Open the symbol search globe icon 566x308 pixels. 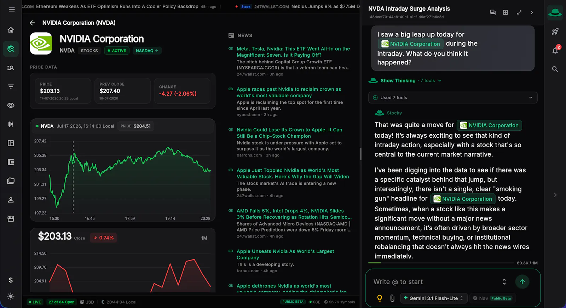11,49
